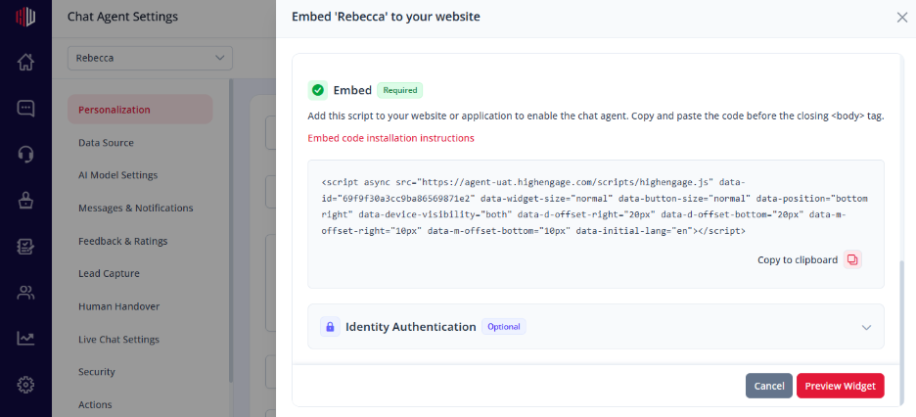The image size is (916, 417).
Task: Click the Optional badge beside Identity Authentication
Action: point(504,327)
